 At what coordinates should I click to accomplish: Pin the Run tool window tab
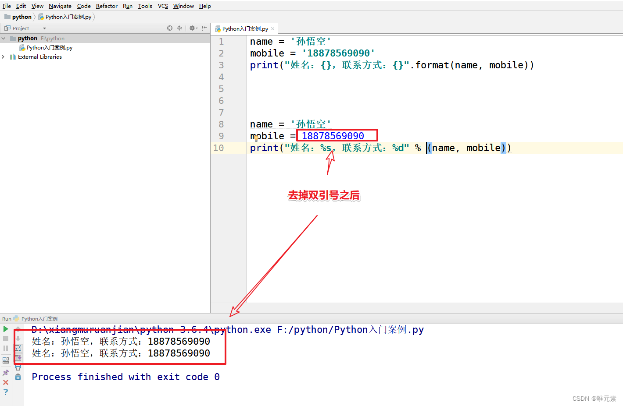[x=5, y=372]
